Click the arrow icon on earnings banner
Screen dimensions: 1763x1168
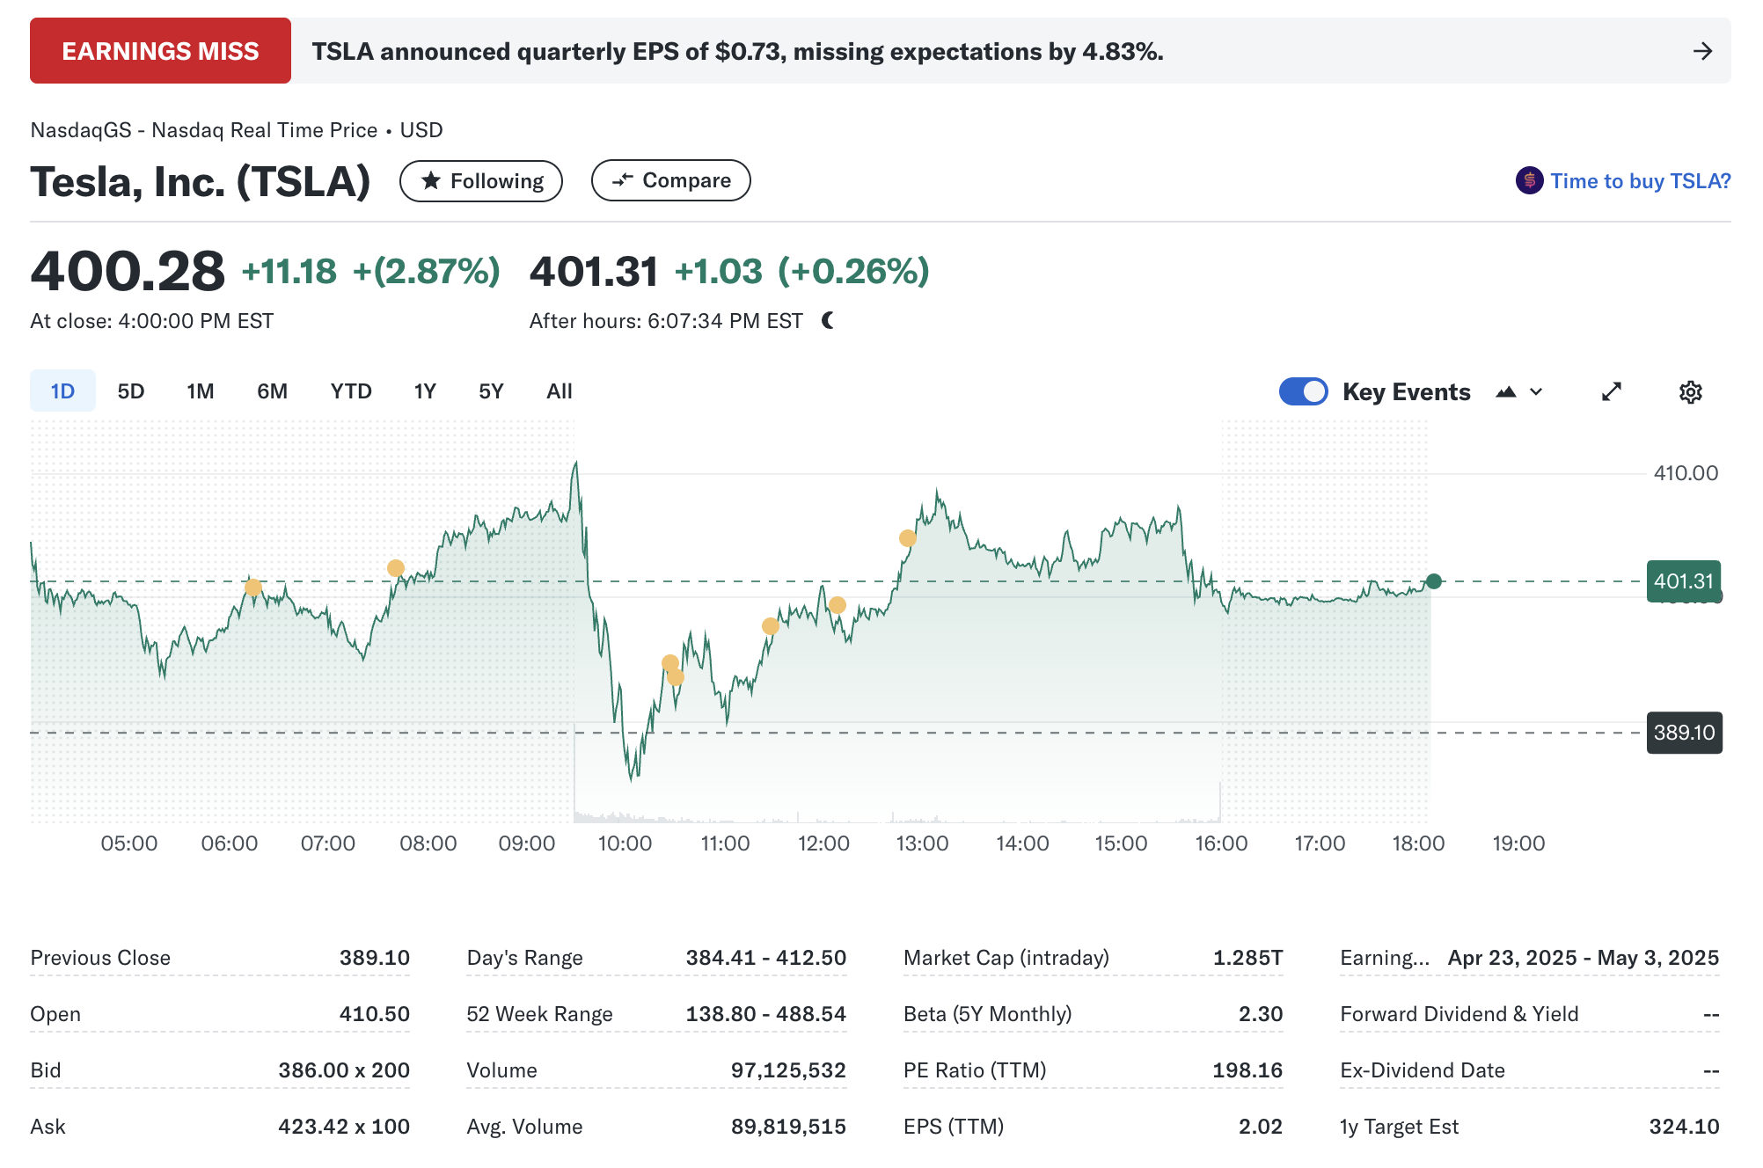(x=1702, y=51)
